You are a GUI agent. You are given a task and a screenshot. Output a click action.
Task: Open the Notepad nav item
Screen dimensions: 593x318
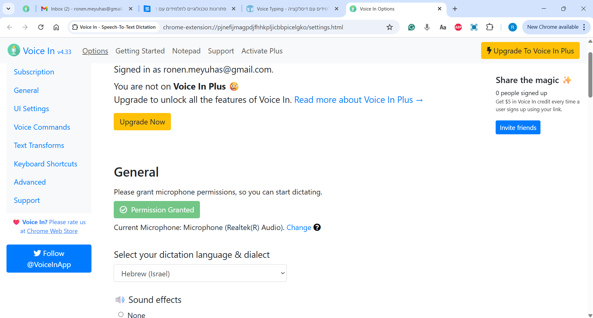186,51
